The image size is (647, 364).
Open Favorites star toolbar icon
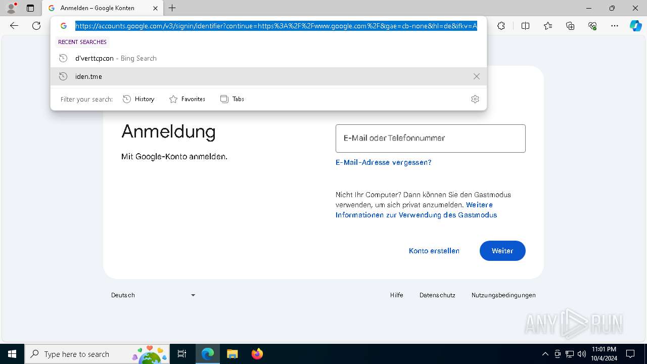(x=548, y=26)
